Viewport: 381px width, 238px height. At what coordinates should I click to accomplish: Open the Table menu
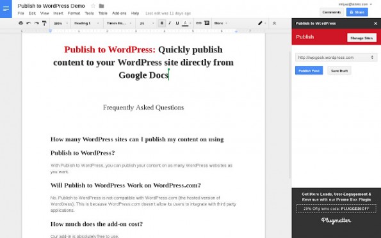click(x=103, y=13)
